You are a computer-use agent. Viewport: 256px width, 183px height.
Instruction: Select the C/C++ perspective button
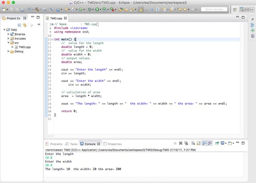coord(247,9)
